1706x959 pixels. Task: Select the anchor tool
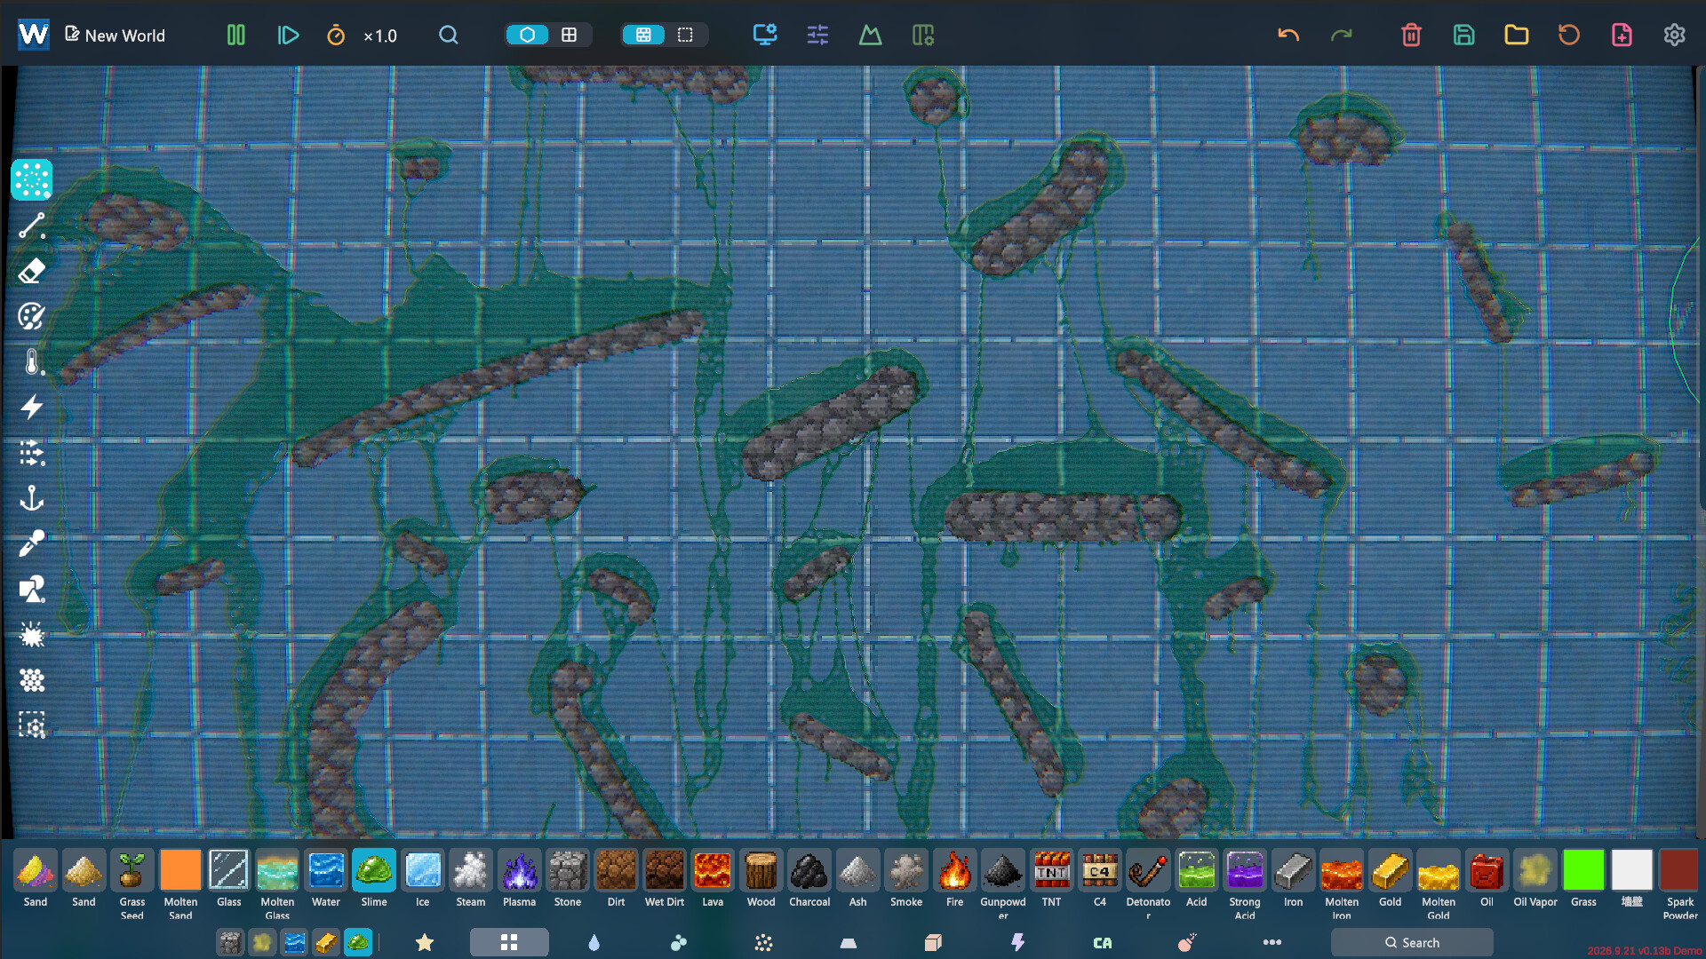(32, 498)
